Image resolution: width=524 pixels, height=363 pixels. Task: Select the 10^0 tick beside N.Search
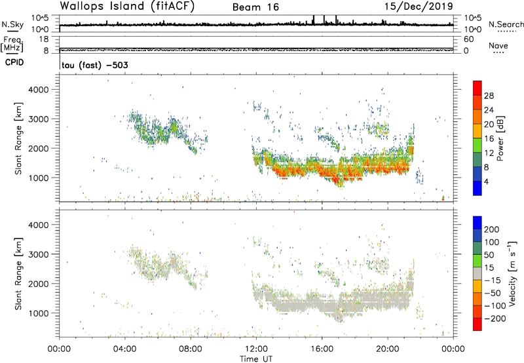tap(472, 29)
